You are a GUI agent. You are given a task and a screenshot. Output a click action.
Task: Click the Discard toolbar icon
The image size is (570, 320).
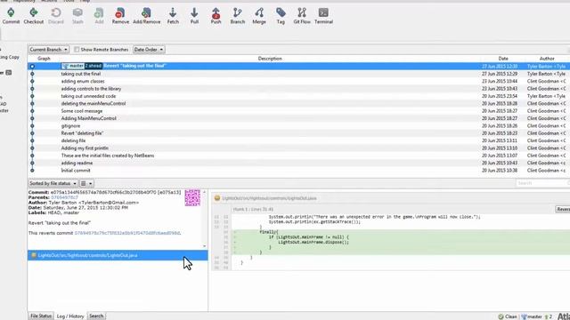56,16
